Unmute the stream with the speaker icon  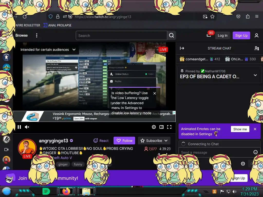coord(27,127)
